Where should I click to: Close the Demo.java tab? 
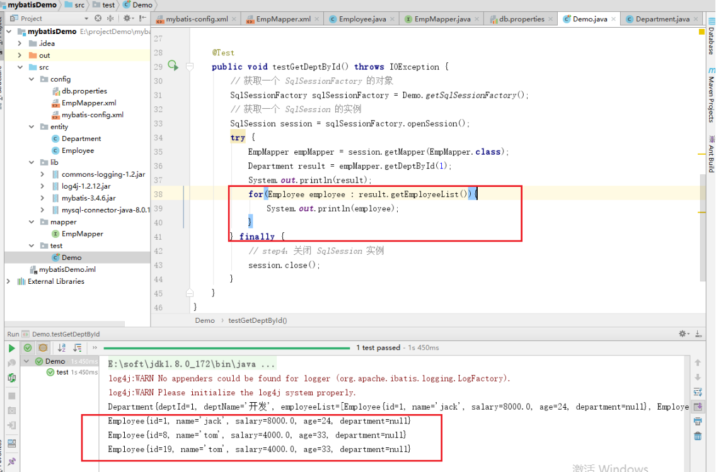pos(613,19)
